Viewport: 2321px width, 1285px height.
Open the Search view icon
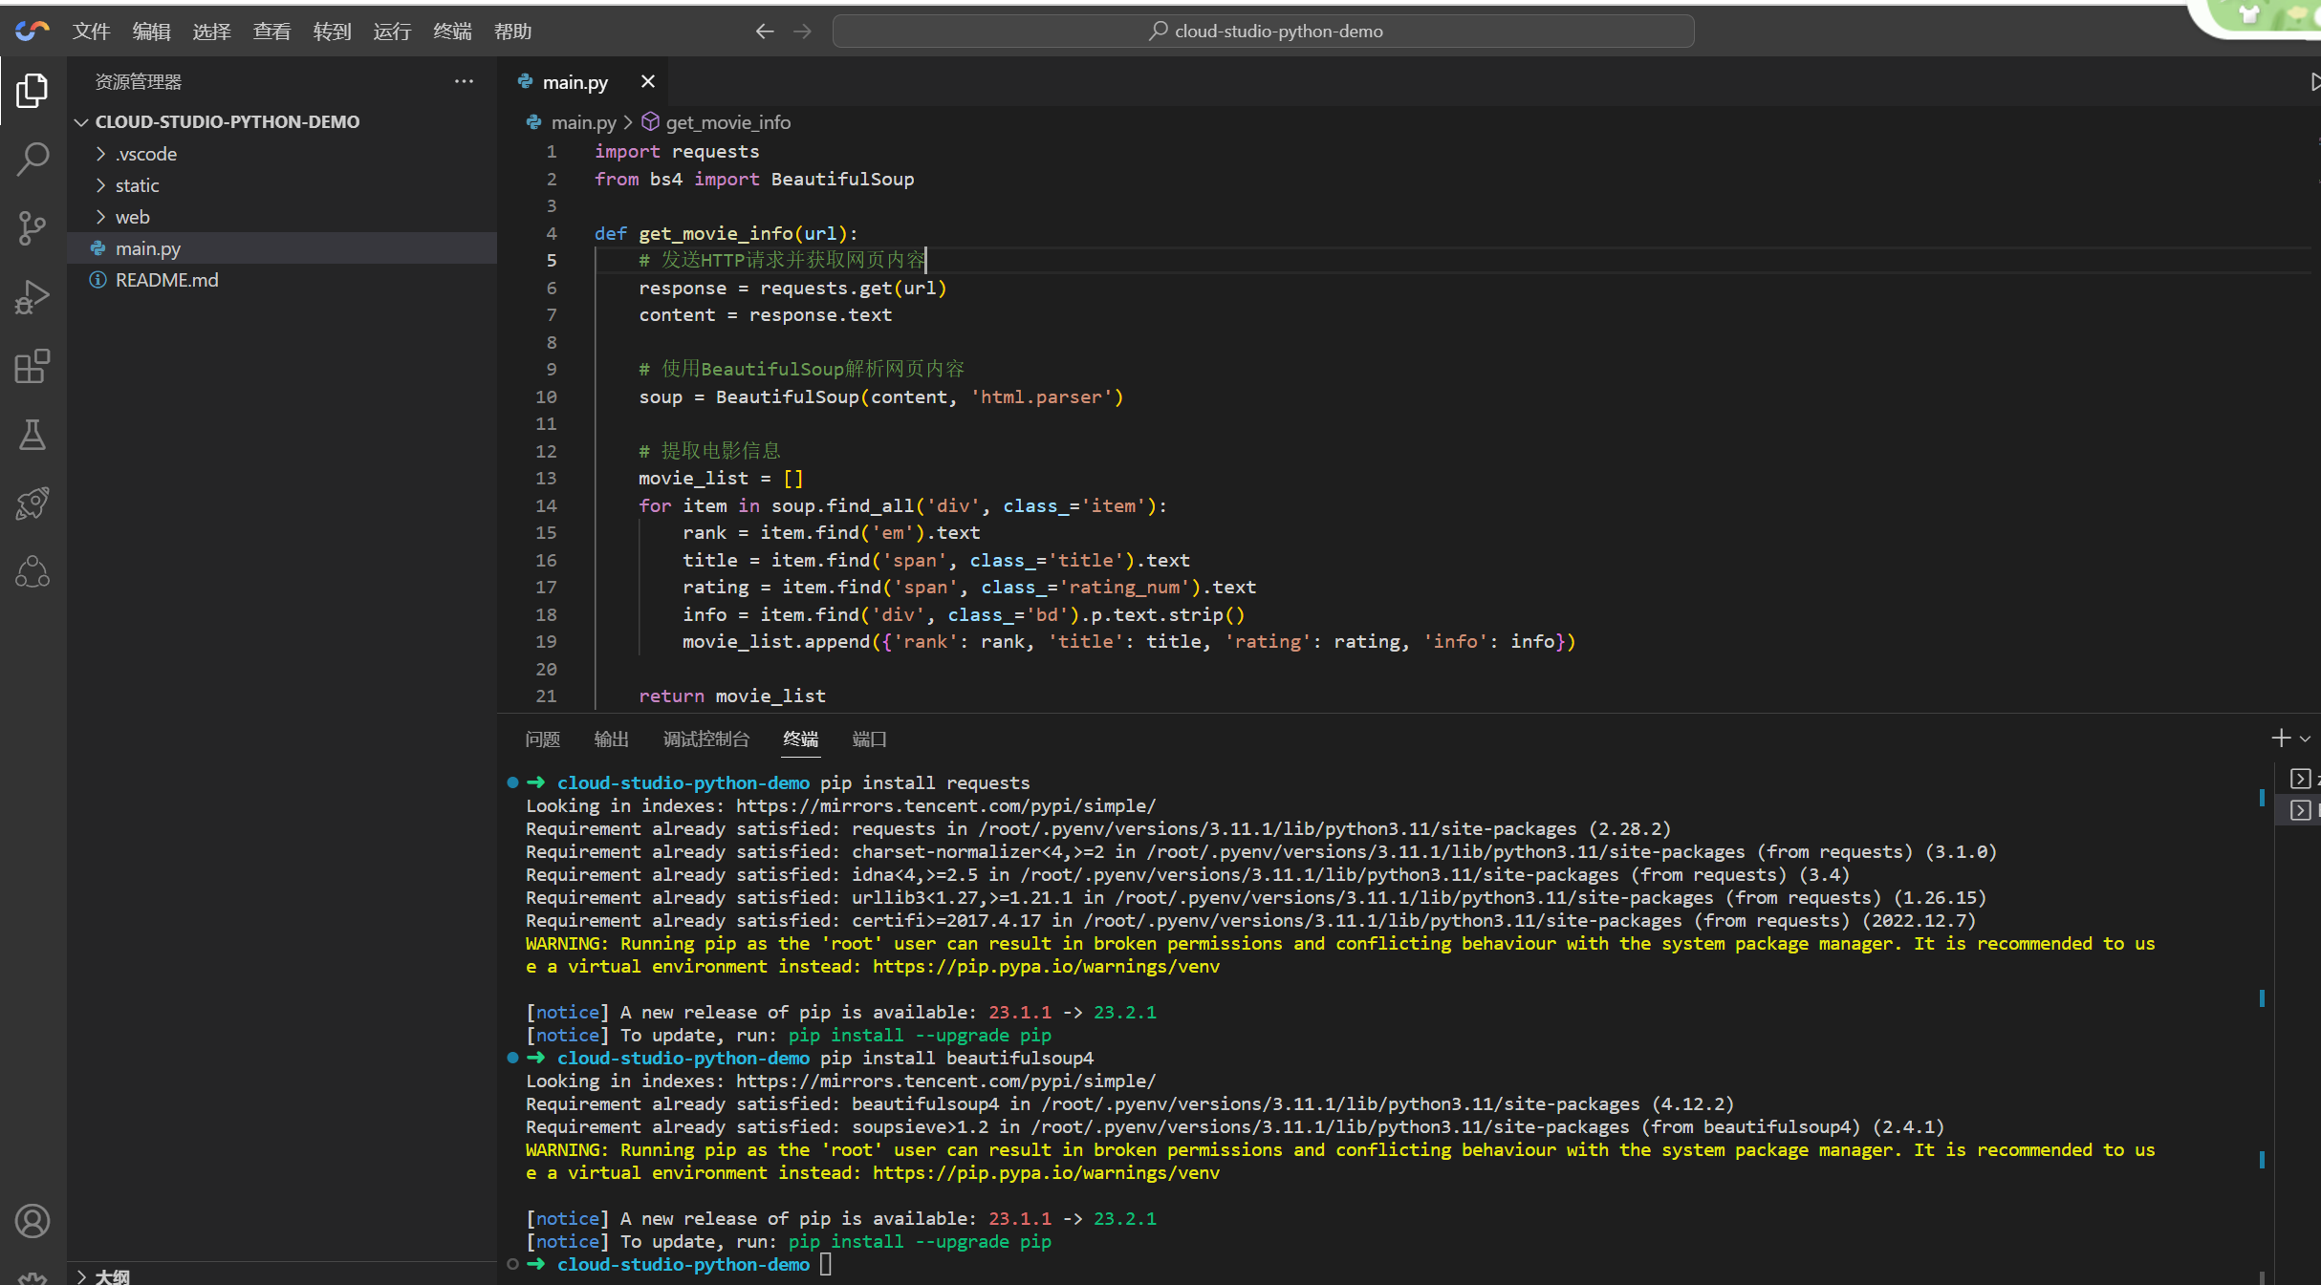tap(33, 160)
